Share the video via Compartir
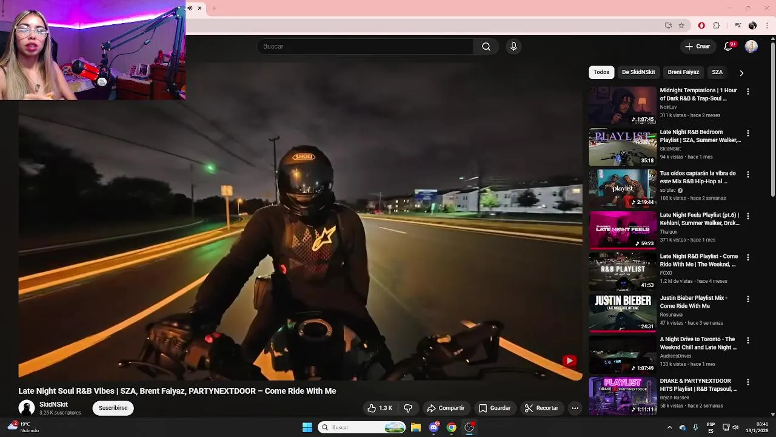This screenshot has width=776, height=437. (x=446, y=408)
